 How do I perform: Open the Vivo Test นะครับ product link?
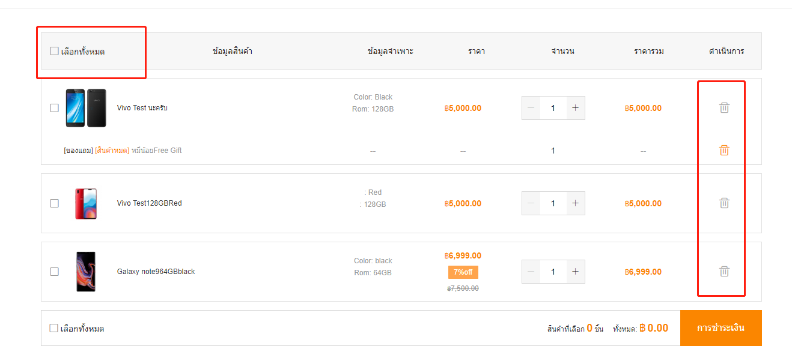142,108
